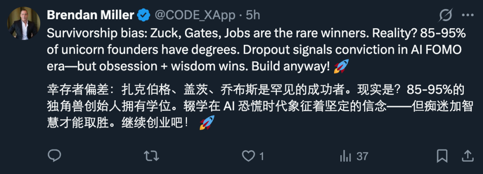
Task: Open the reply speech bubble icon
Action: point(55,156)
